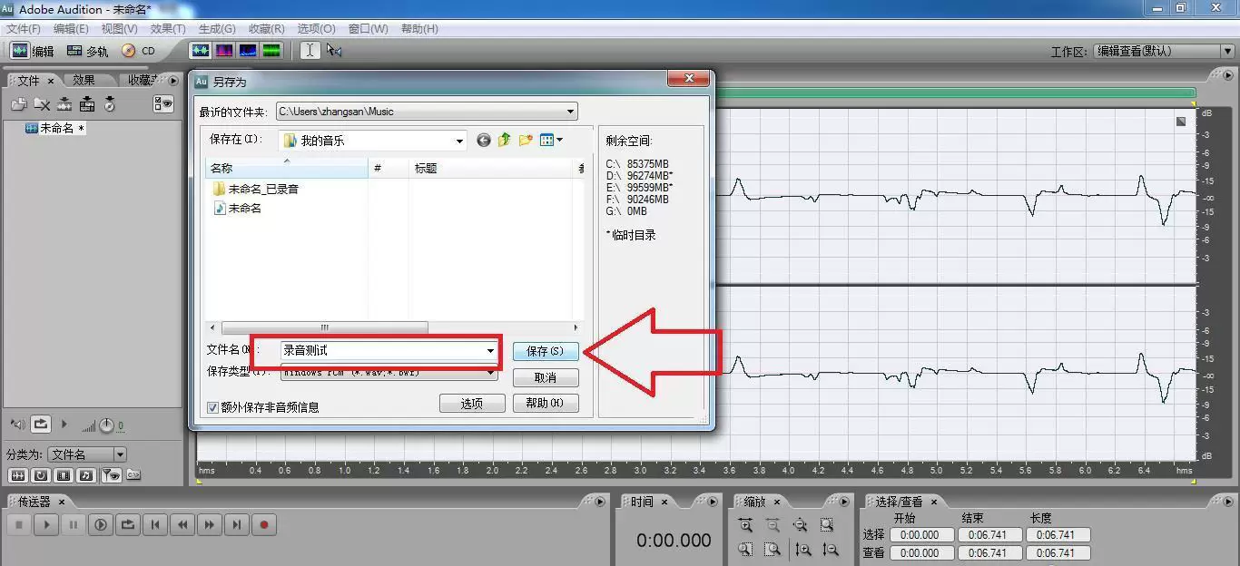1240x566 pixels.
Task: Click zoom in horizontally icon
Action: point(745,524)
